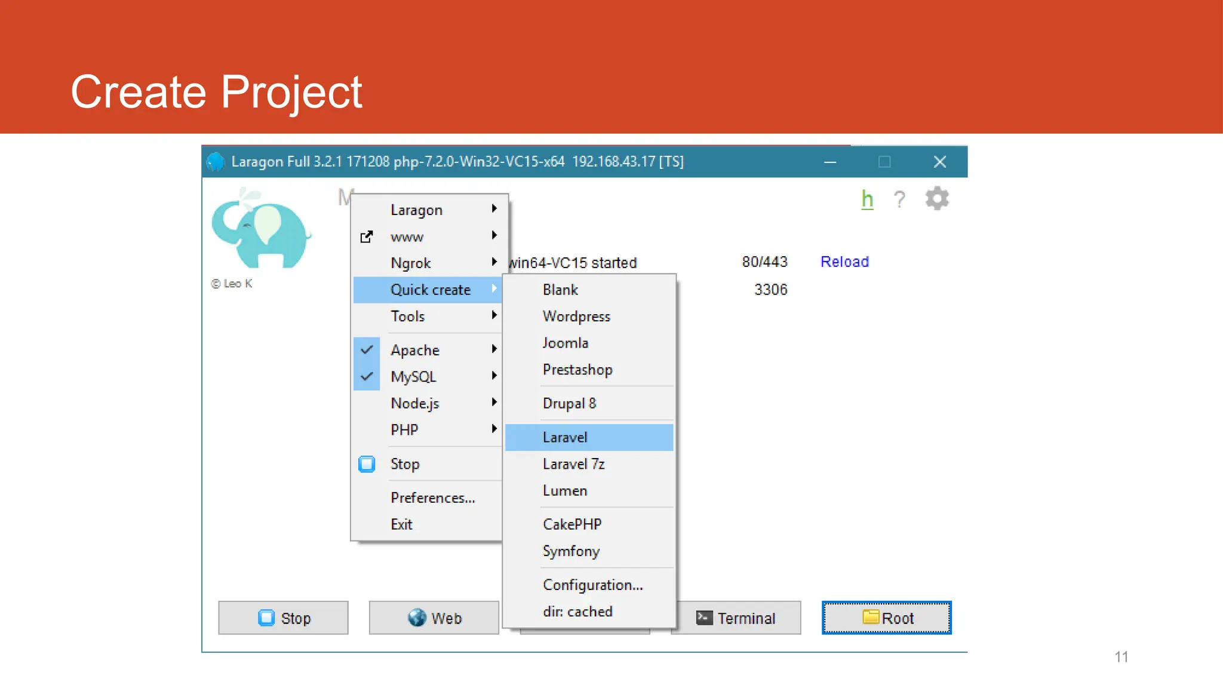Open the green h hosting icon
The width and height of the screenshot is (1223, 688).
point(867,199)
